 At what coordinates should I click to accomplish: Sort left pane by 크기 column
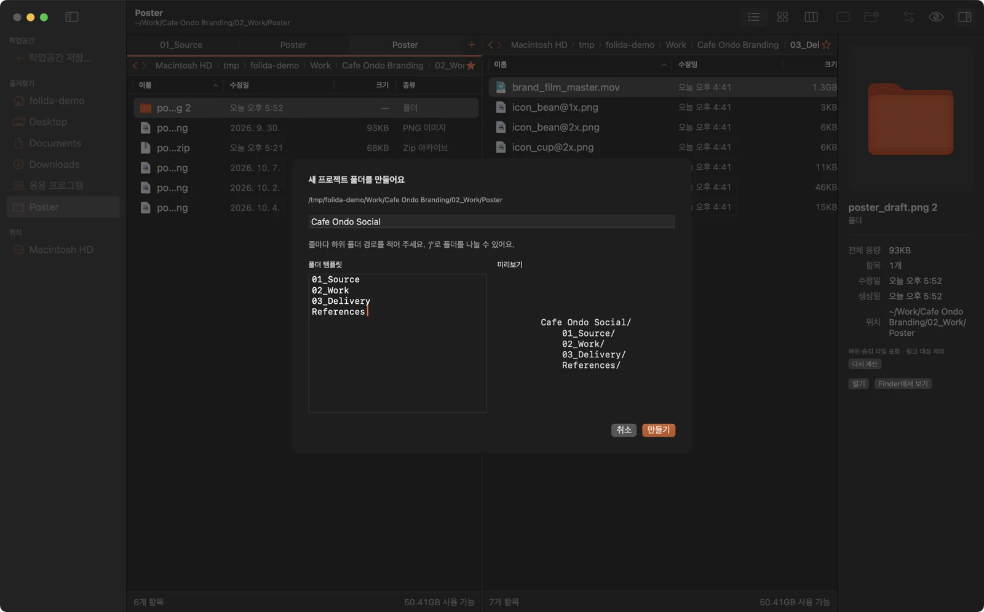pyautogui.click(x=382, y=85)
